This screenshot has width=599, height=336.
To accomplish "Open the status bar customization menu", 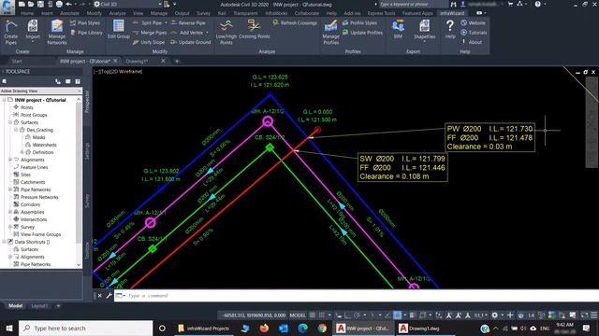I will (594, 315).
